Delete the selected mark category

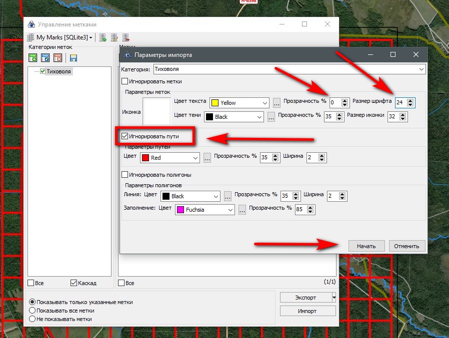pos(57,58)
